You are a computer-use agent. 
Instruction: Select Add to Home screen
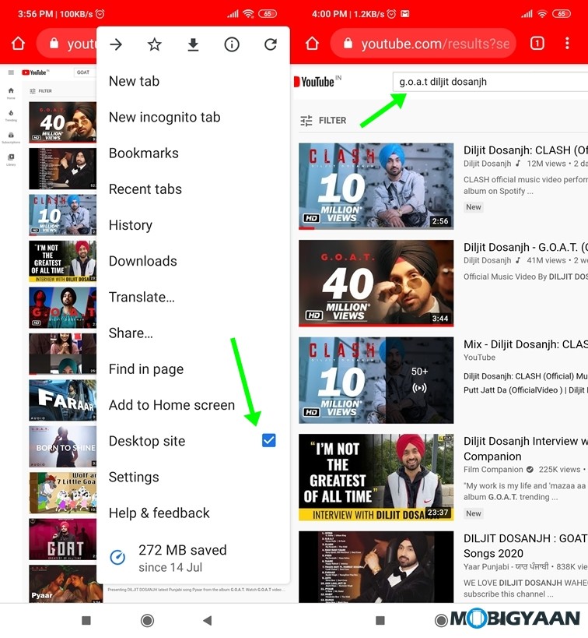click(193, 405)
